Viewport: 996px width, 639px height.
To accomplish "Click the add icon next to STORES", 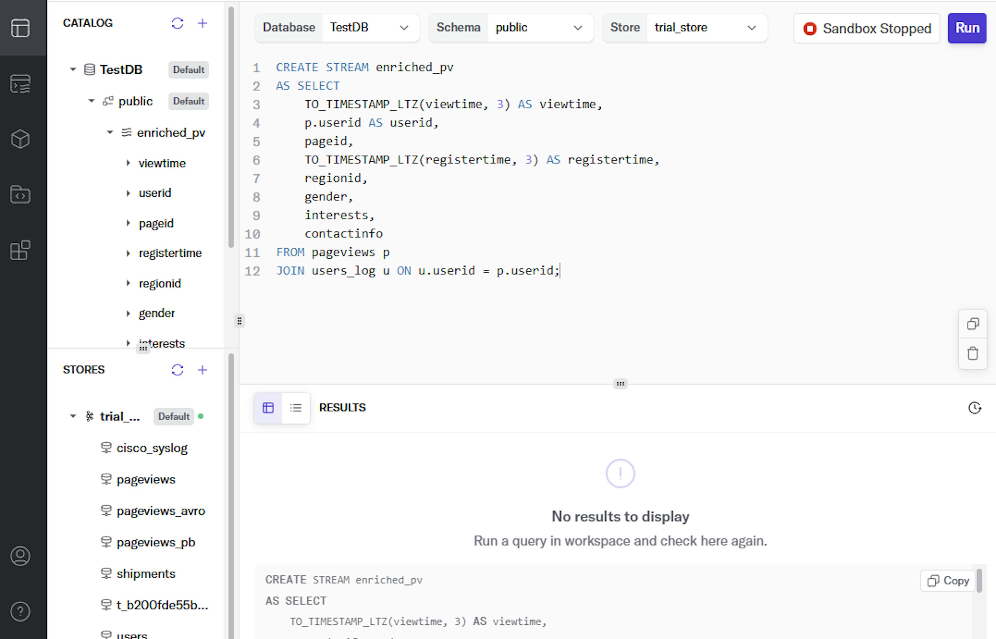I will click(203, 370).
